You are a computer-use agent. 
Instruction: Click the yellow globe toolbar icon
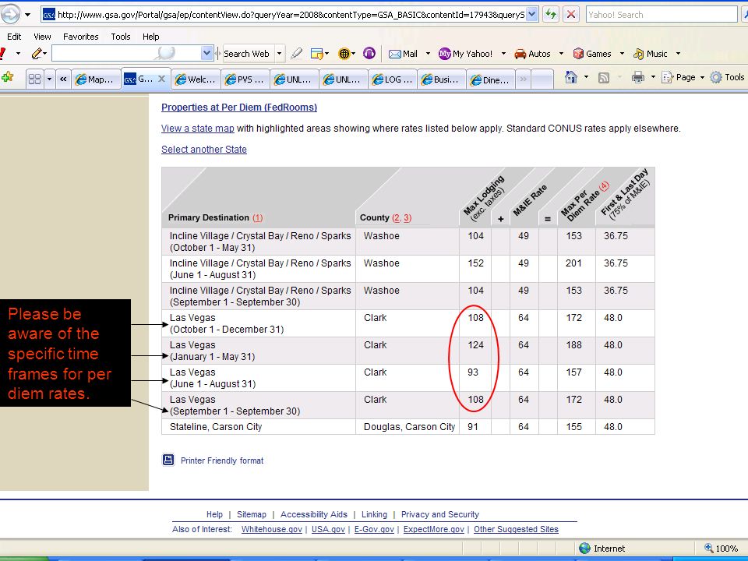tap(344, 54)
